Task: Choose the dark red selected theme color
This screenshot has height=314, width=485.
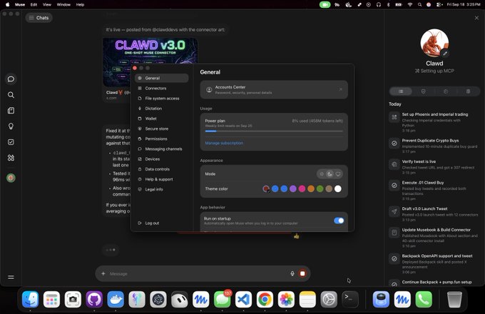Action: [266, 188]
